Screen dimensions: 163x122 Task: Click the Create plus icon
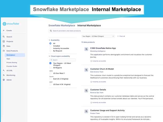[4, 31]
